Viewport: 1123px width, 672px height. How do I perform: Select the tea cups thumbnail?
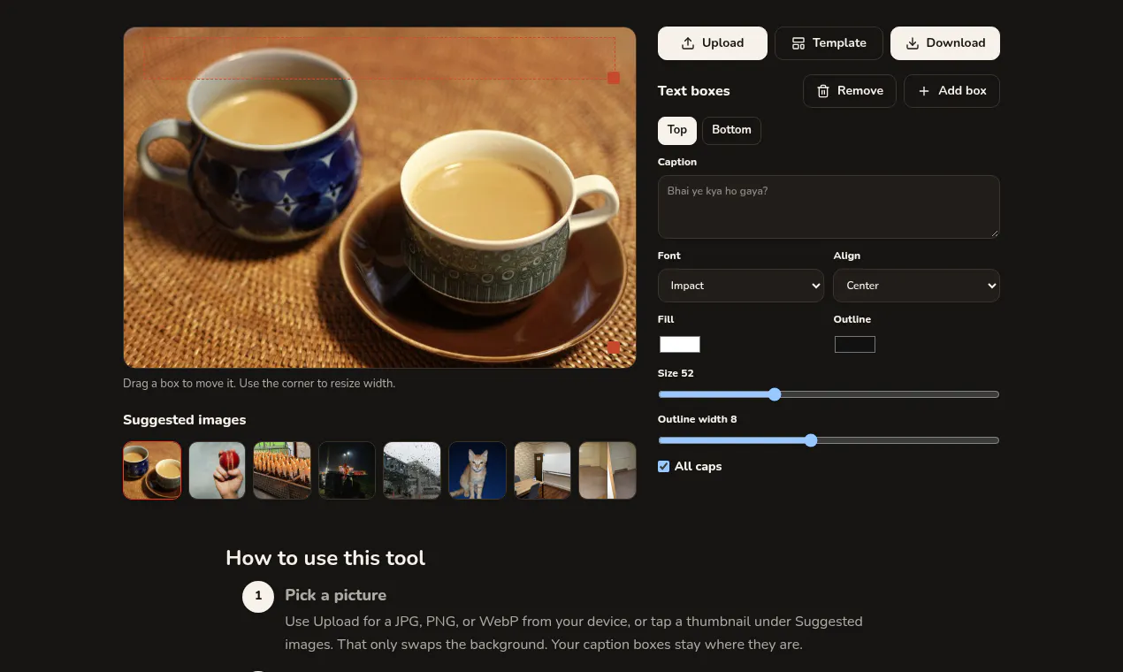(152, 470)
